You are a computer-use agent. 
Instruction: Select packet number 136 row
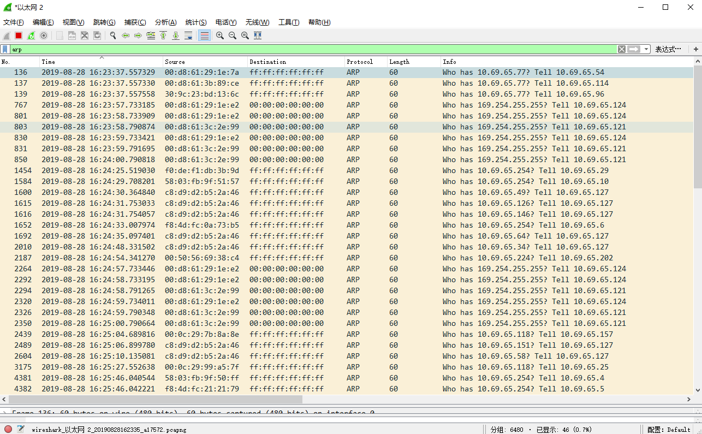(347, 72)
